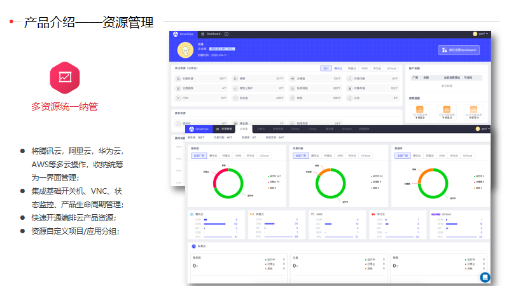Select the 总计 filter in 关注资源 panel
Image resolution: width=509 pixels, height=286 pixels.
326,69
